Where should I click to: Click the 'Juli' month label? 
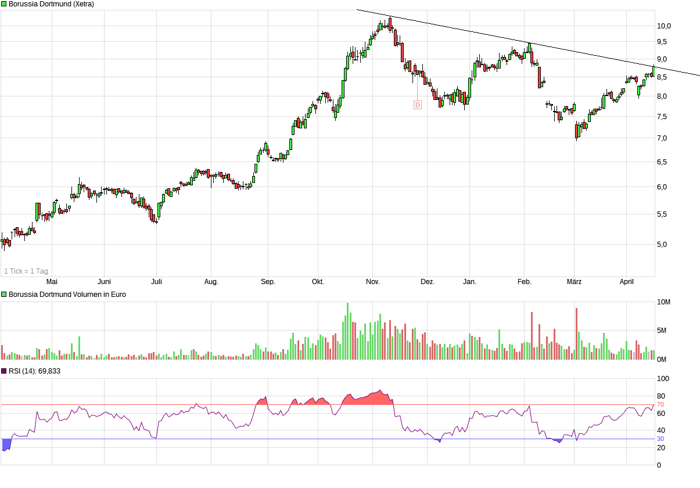[156, 282]
